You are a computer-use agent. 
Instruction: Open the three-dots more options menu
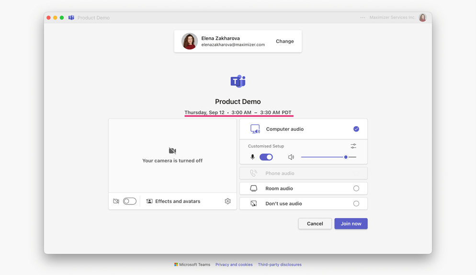click(363, 18)
